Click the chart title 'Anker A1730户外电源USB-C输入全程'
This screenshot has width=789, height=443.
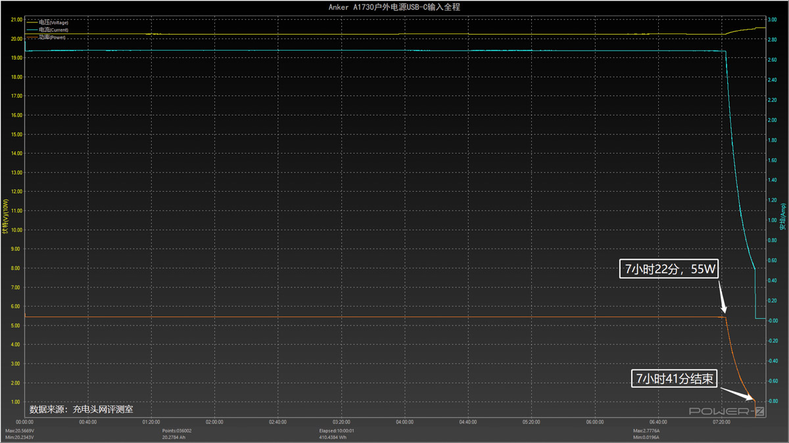click(x=394, y=7)
